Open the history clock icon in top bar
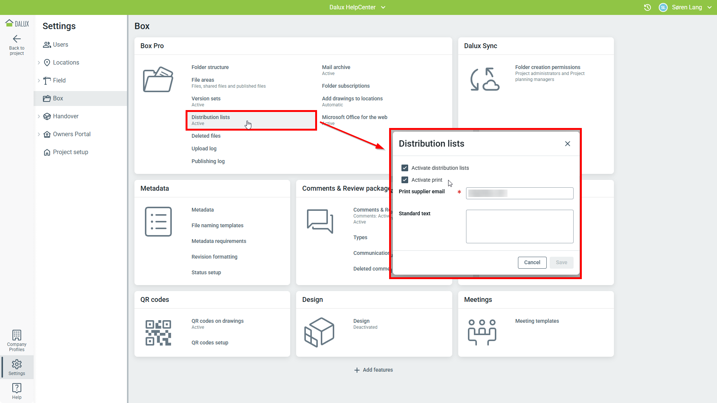This screenshot has width=717, height=403. [x=648, y=7]
